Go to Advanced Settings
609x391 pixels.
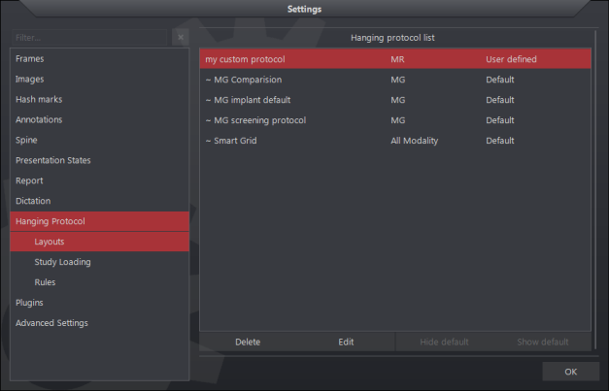click(51, 323)
